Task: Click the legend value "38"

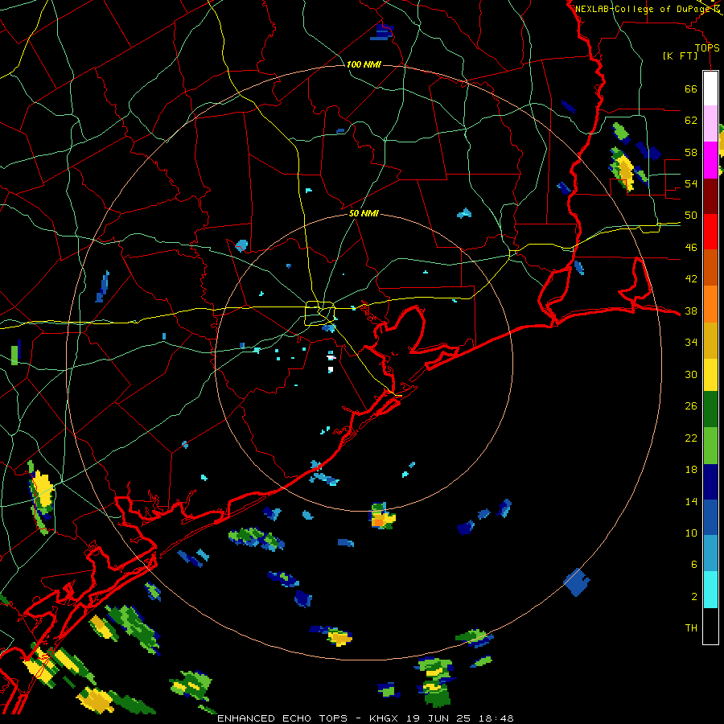Action: click(x=691, y=311)
